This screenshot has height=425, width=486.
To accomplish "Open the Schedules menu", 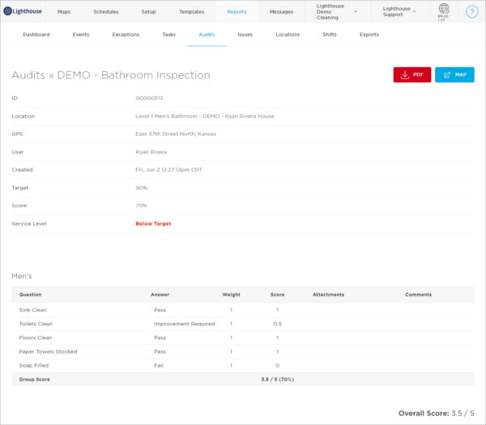I will click(x=105, y=12).
